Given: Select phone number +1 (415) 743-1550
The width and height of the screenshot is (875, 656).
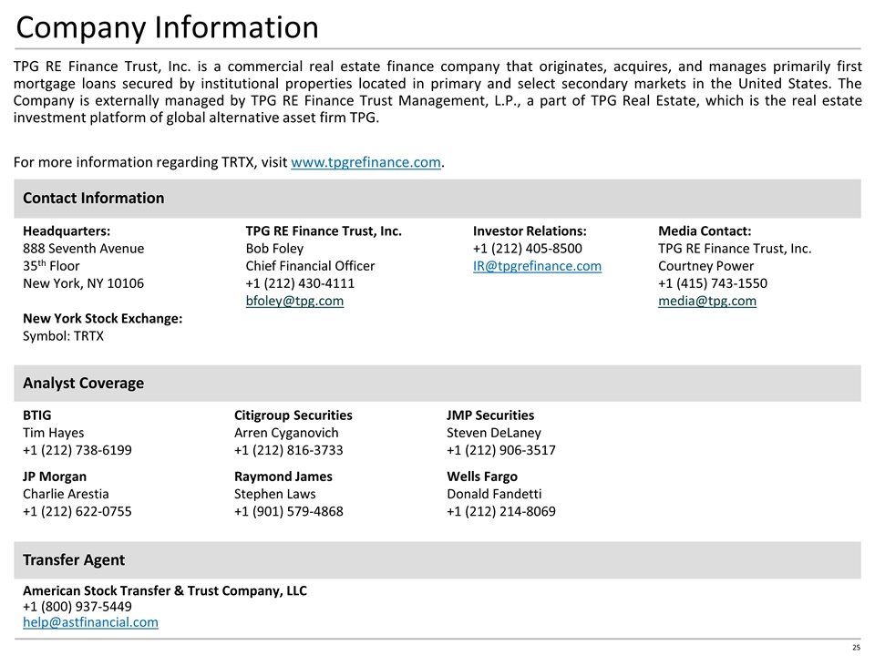Looking at the screenshot, I should (713, 283).
